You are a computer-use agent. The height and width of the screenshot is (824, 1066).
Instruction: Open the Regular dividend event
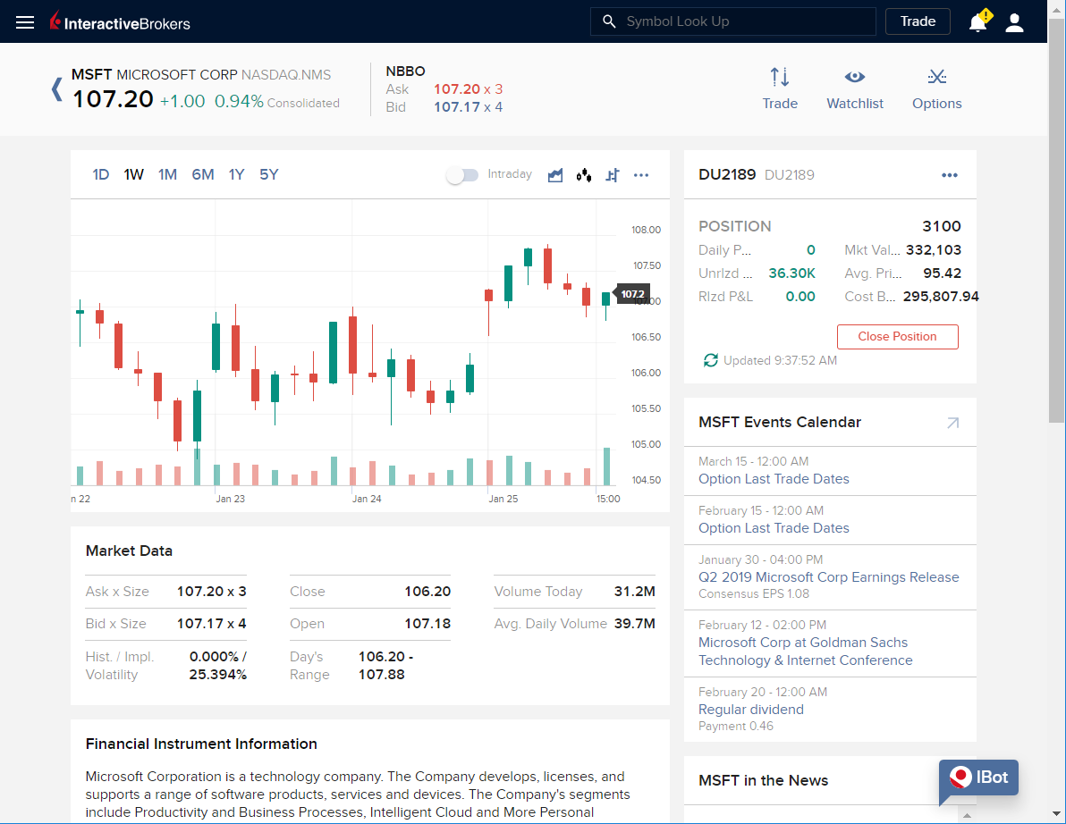[x=751, y=710]
